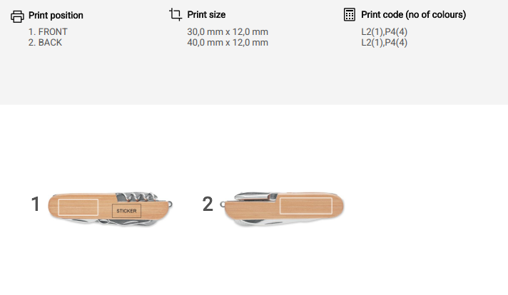Choose the 2. BACK print position
Image resolution: width=508 pixels, height=295 pixels.
(x=45, y=43)
